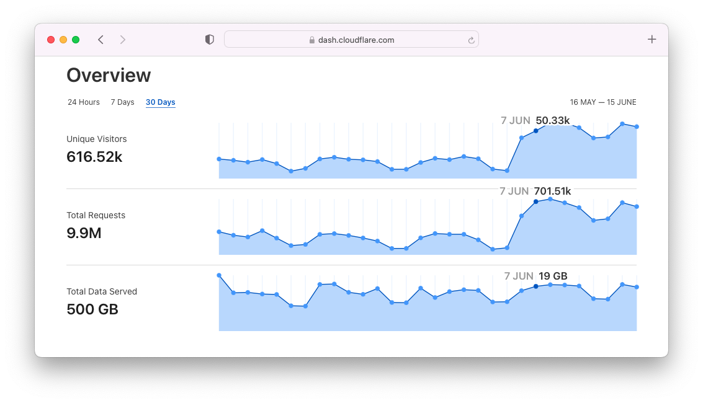The height and width of the screenshot is (403, 703).
Task: Minimize the window with the yellow button
Action: pos(63,40)
